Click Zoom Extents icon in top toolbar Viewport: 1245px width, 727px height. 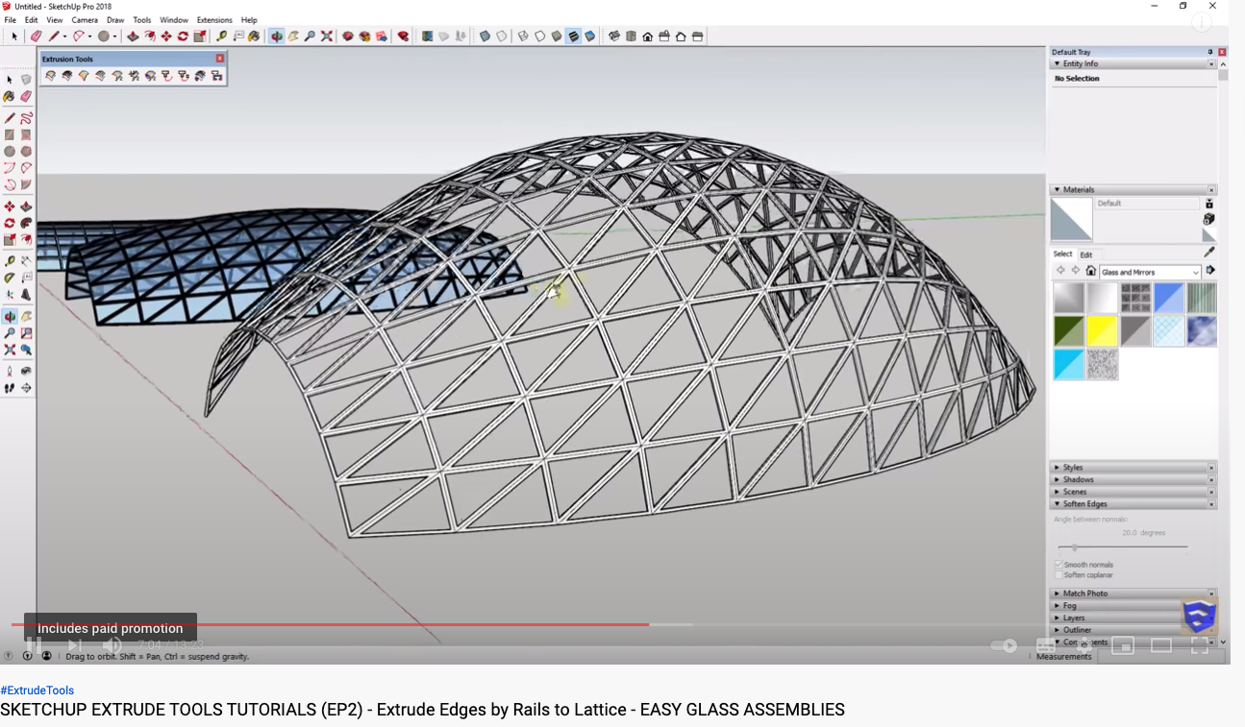point(327,36)
